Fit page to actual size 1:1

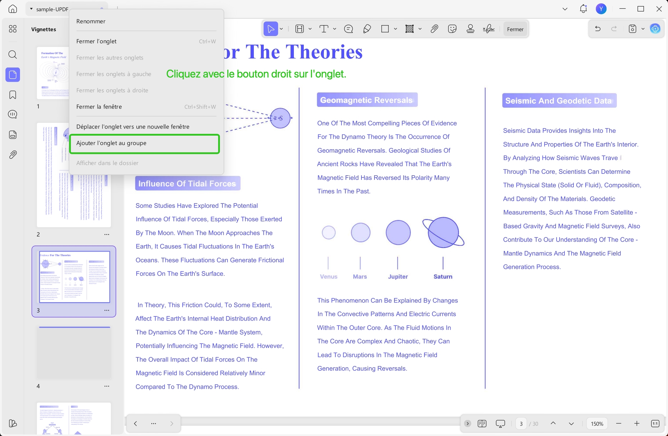pyautogui.click(x=655, y=424)
